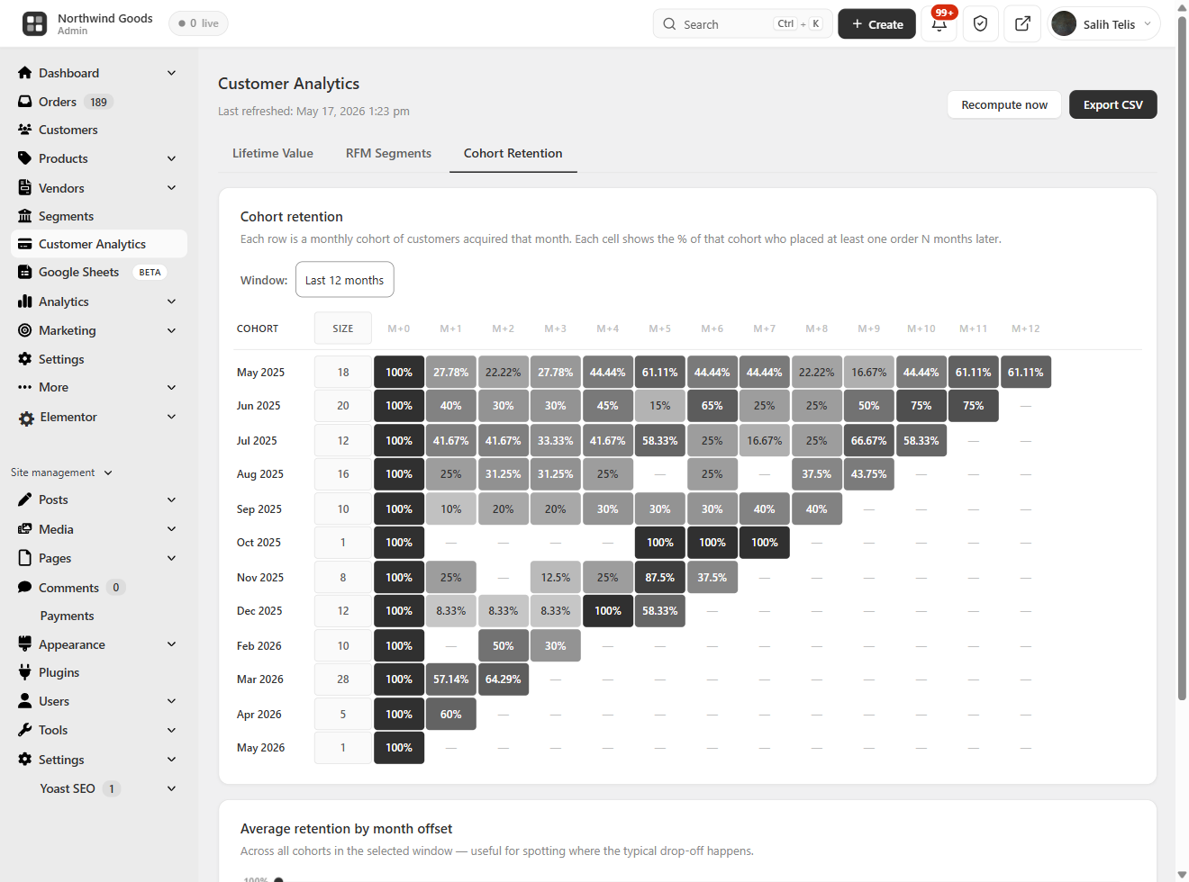Switch to the RFM Segments tab
Screen dimensions: 1189x882
pos(388,153)
